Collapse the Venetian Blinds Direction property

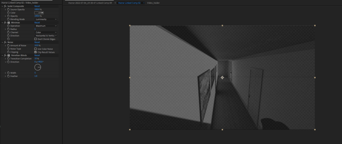coord(5,62)
